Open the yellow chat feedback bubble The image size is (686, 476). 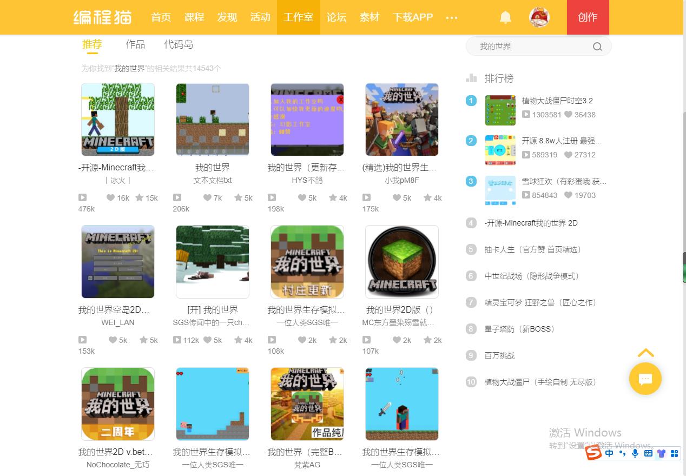click(x=645, y=379)
